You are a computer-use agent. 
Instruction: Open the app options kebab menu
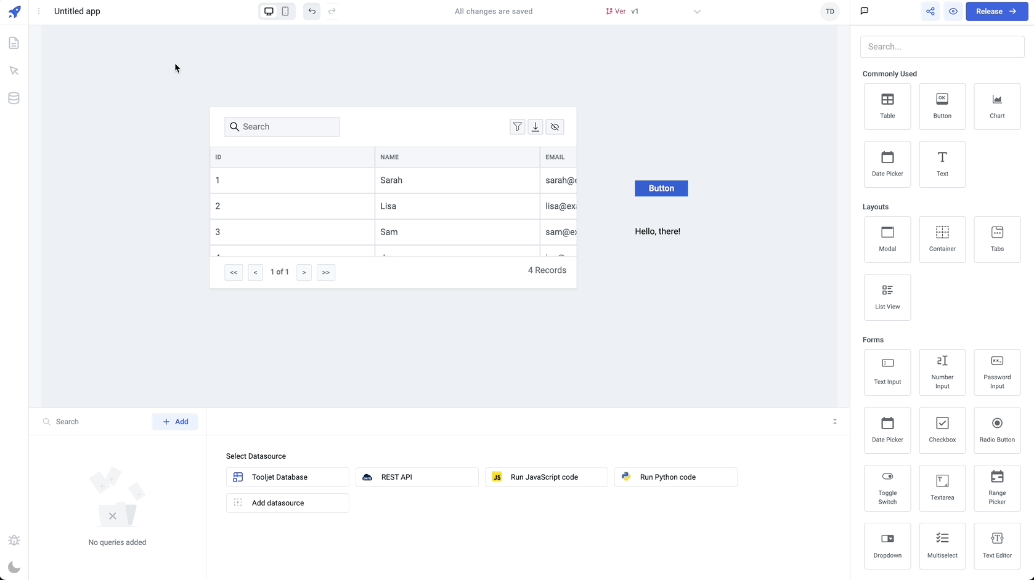(x=39, y=11)
